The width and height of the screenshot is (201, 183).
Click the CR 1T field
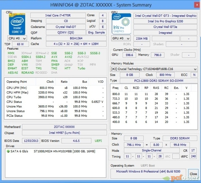click(x=193, y=150)
